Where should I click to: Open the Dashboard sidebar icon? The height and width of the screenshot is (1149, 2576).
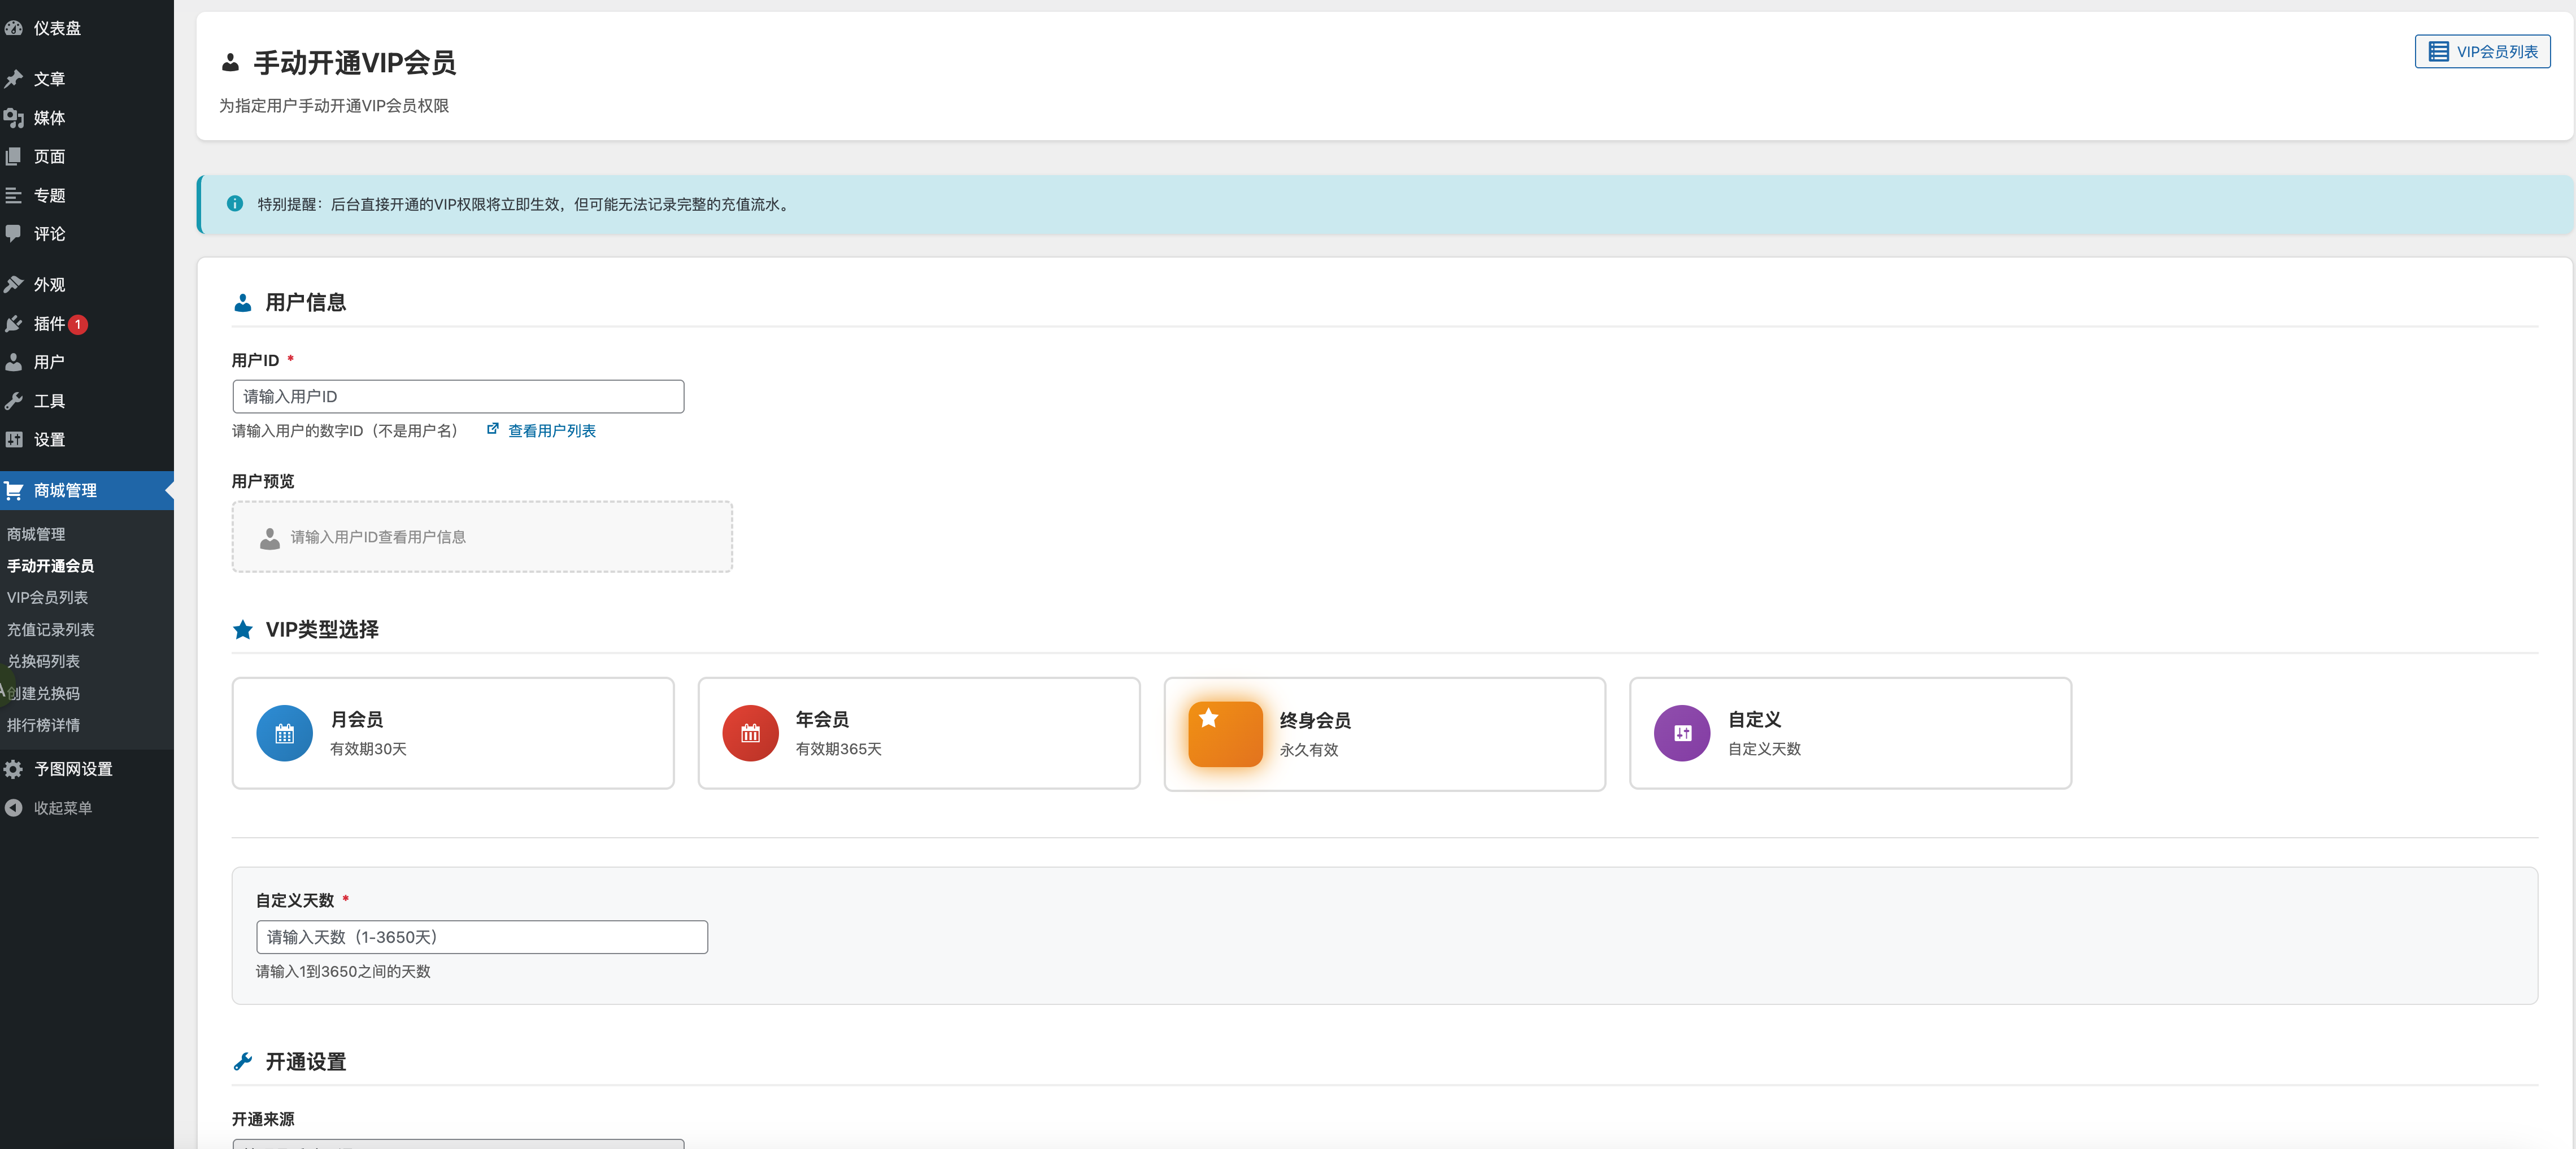click(14, 28)
